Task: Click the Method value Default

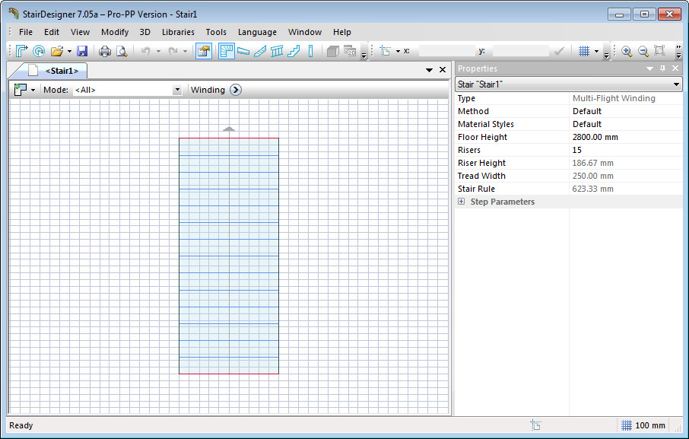Action: click(626, 111)
